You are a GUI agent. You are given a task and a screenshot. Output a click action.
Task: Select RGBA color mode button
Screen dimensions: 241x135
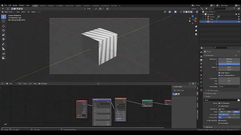coord(236,112)
